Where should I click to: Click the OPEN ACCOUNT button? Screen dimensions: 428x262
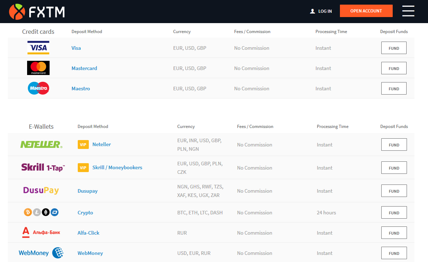(x=366, y=11)
